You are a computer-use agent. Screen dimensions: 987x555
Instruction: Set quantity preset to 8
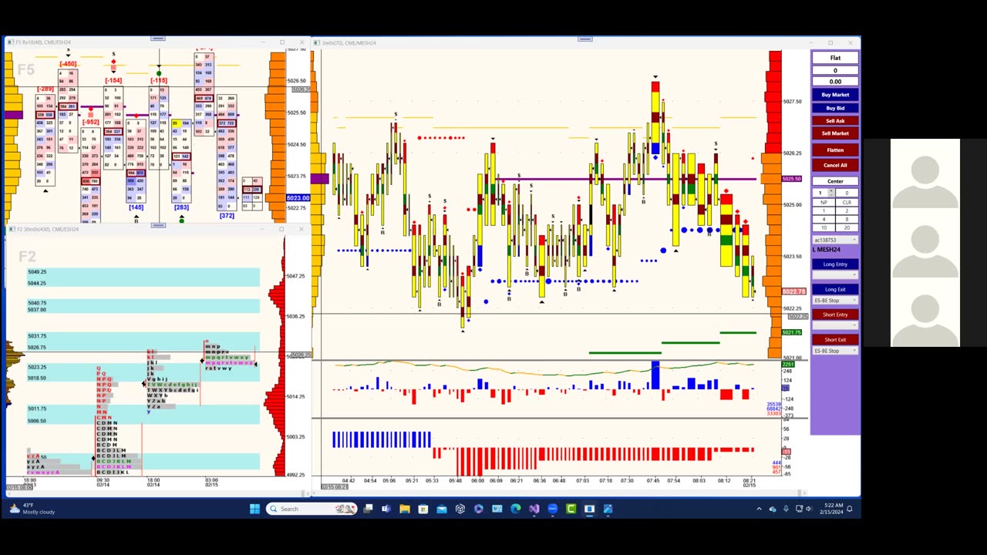(x=847, y=219)
